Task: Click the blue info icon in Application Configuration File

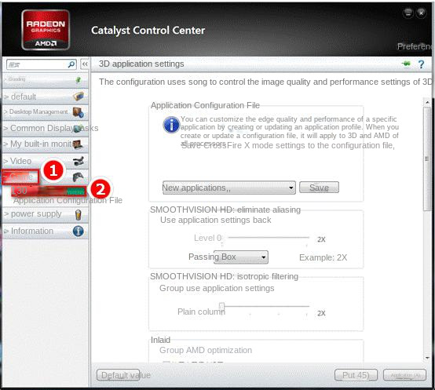Action: pos(171,125)
